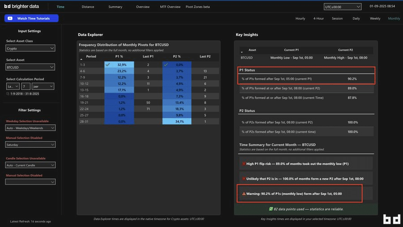Click the warning triangle icon in the 90.2% alert

point(244,194)
